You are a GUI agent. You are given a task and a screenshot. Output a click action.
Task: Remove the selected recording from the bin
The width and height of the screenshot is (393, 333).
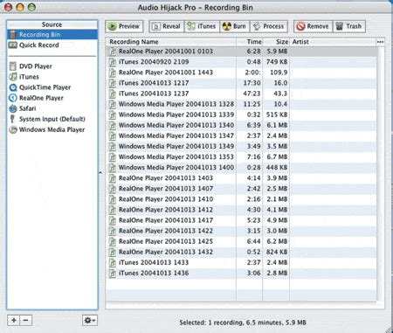tap(313, 26)
